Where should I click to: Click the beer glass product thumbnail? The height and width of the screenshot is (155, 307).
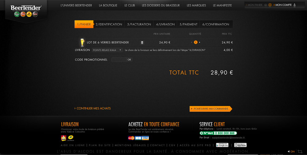pyautogui.click(x=82, y=42)
